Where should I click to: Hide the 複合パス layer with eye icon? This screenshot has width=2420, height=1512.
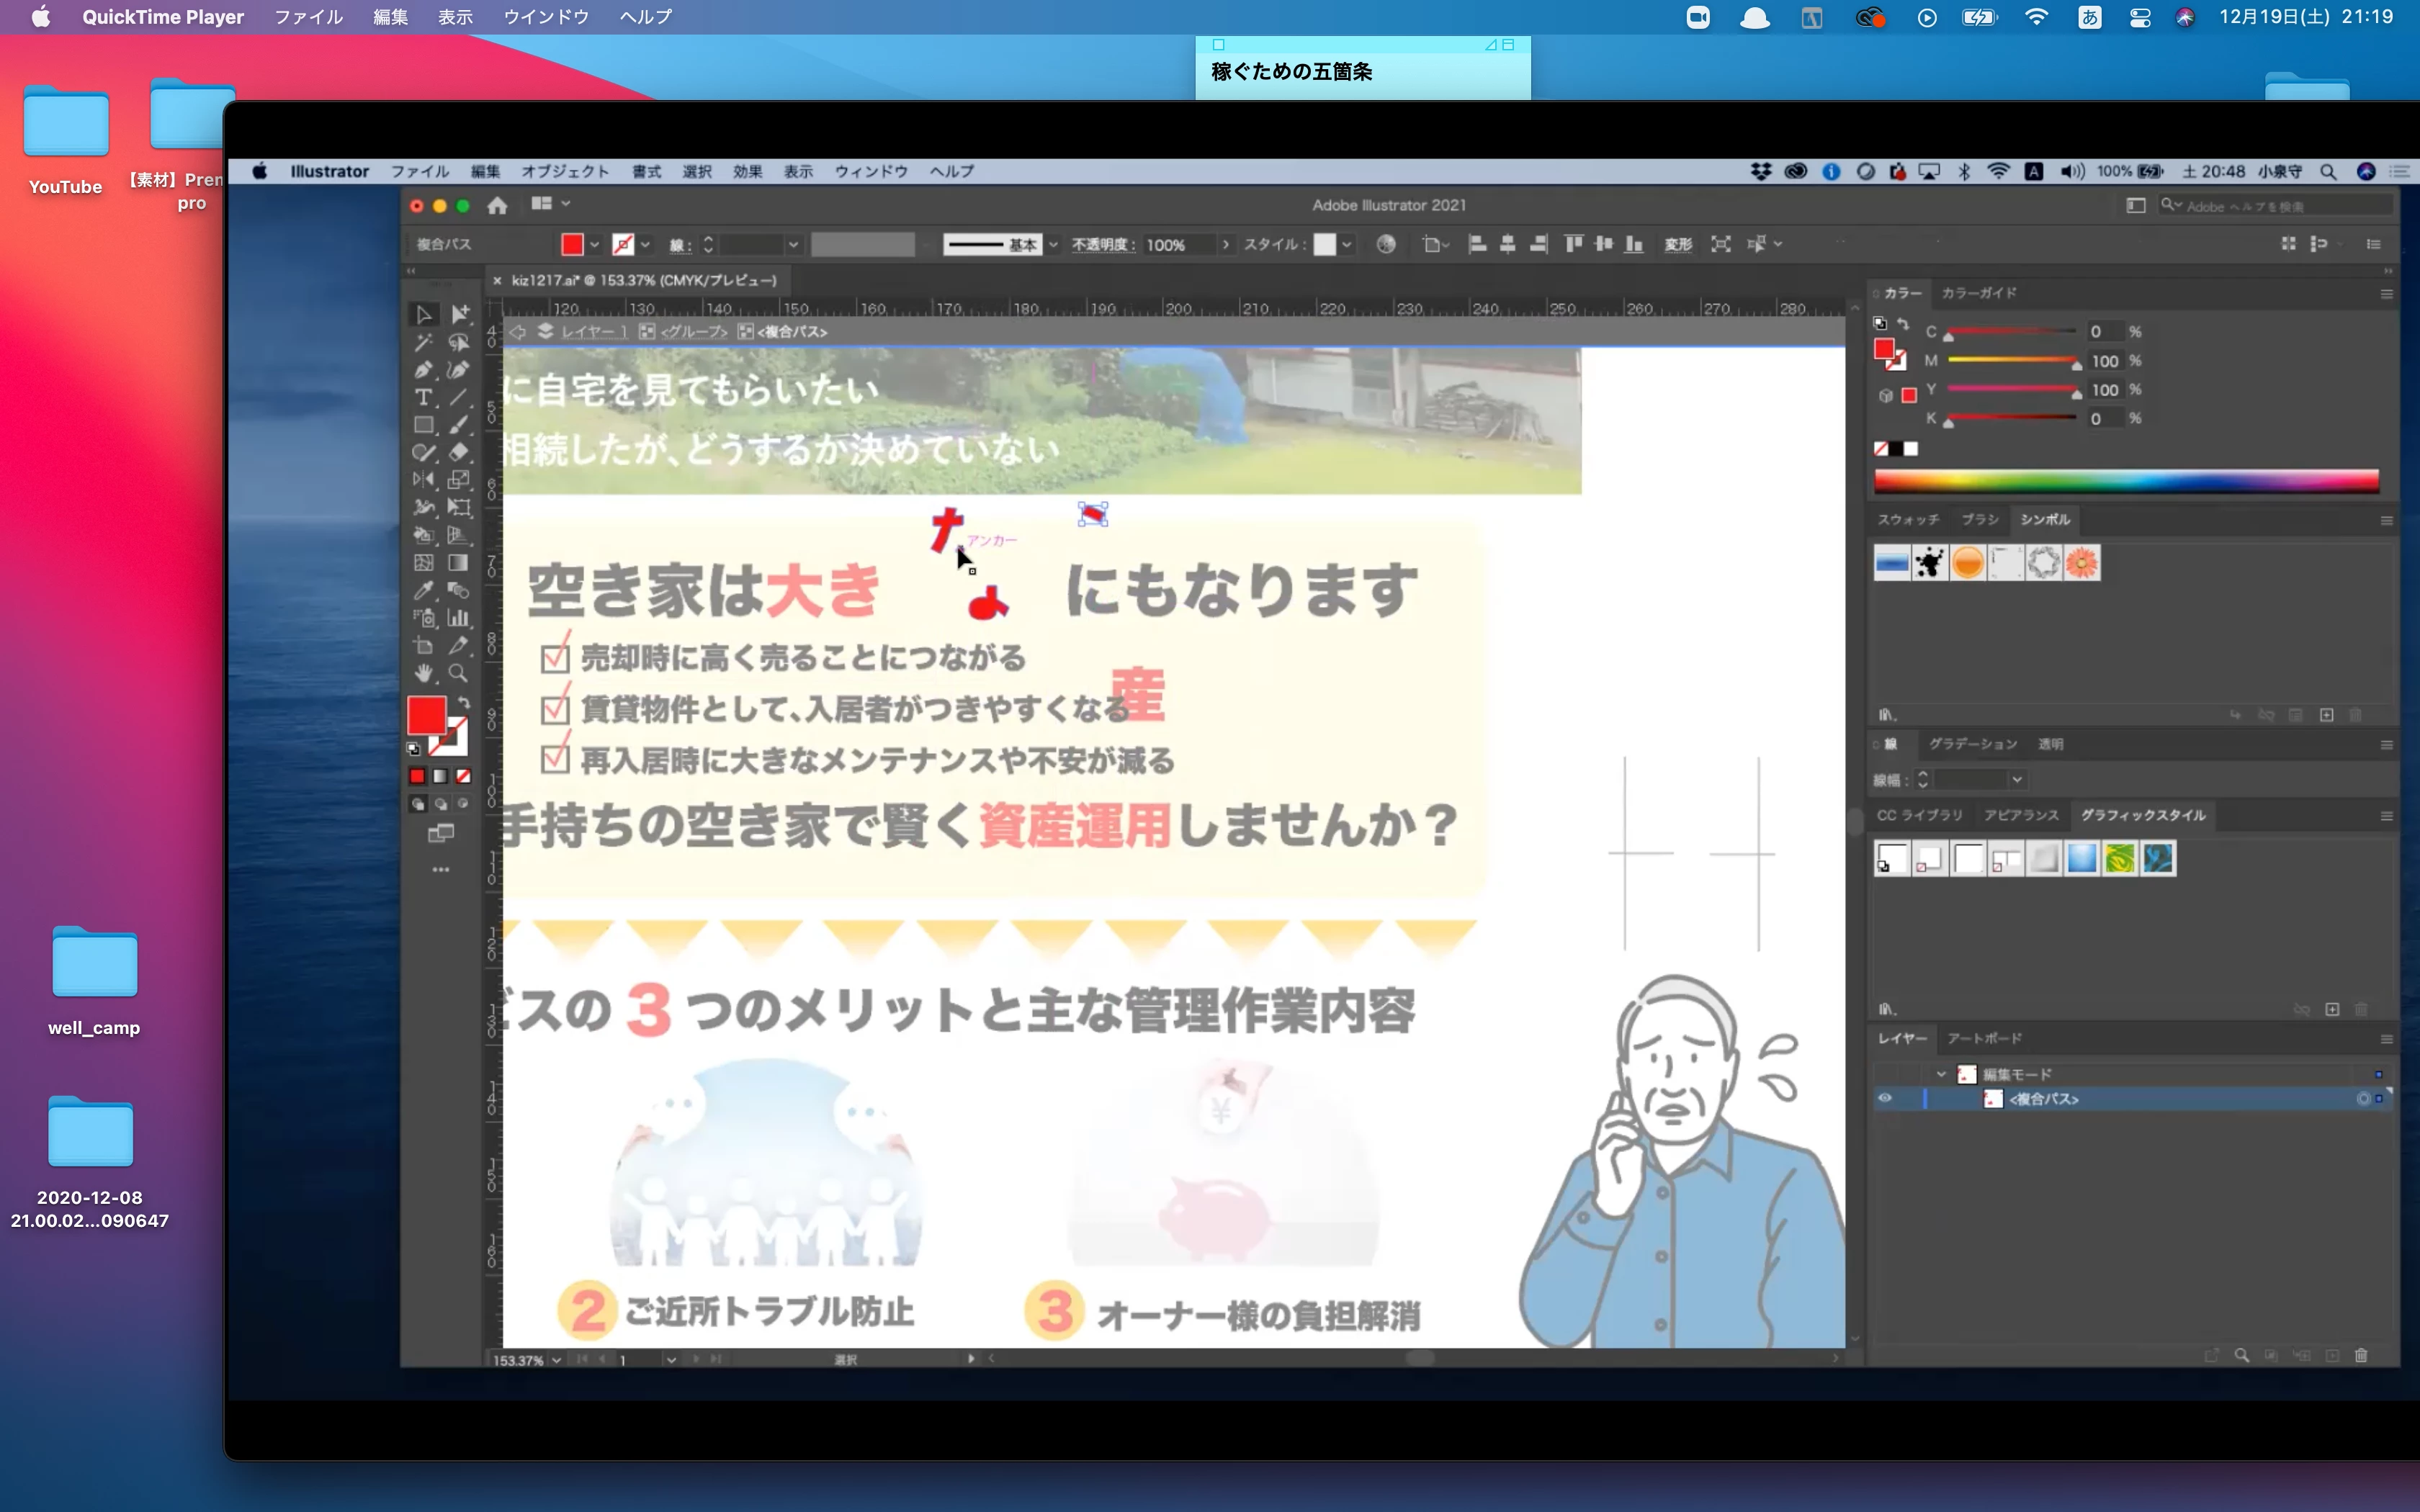pos(1884,1098)
